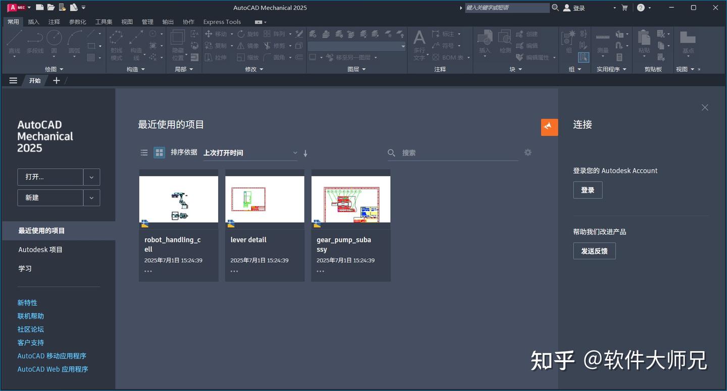Screen dimensions: 727x391
Task: Switch to the 插入 ribbon tab
Action: (34, 22)
